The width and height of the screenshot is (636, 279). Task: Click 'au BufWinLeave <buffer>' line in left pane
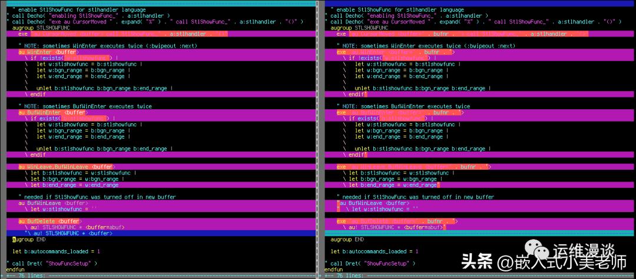(x=161, y=203)
